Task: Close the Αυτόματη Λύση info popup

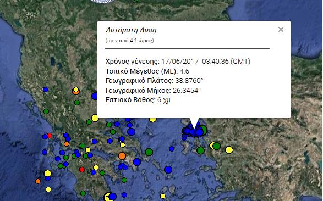Action: [281, 30]
